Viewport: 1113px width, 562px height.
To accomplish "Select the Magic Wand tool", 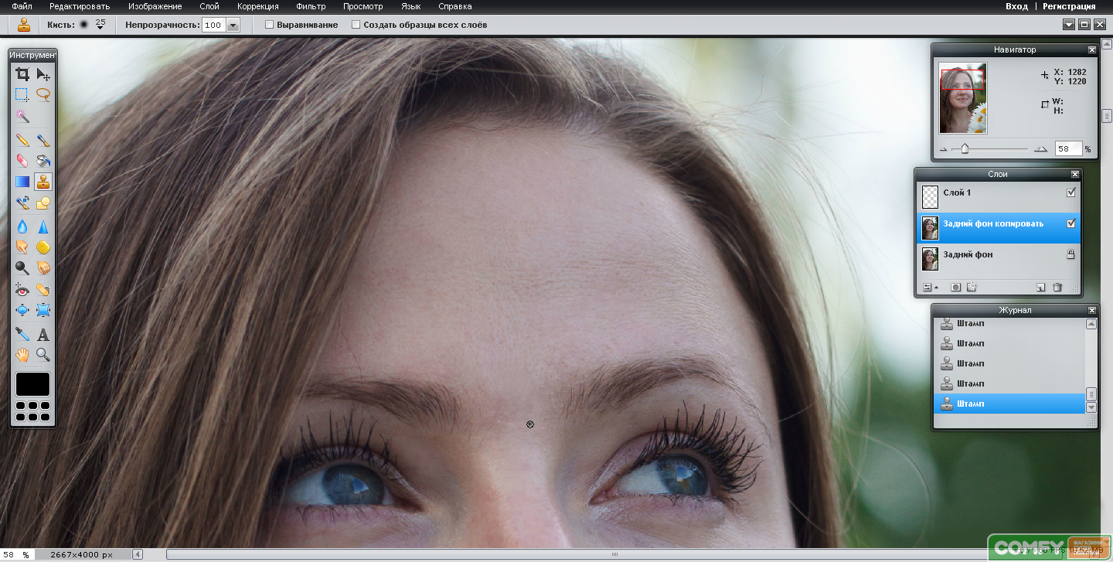I will pyautogui.click(x=22, y=116).
